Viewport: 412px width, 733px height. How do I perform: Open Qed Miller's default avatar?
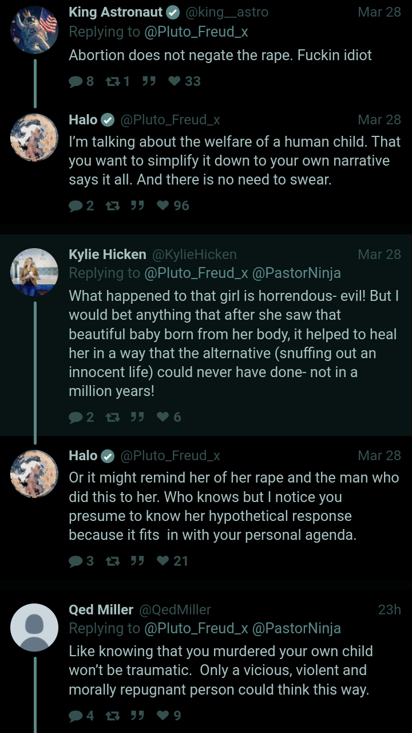tap(34, 627)
